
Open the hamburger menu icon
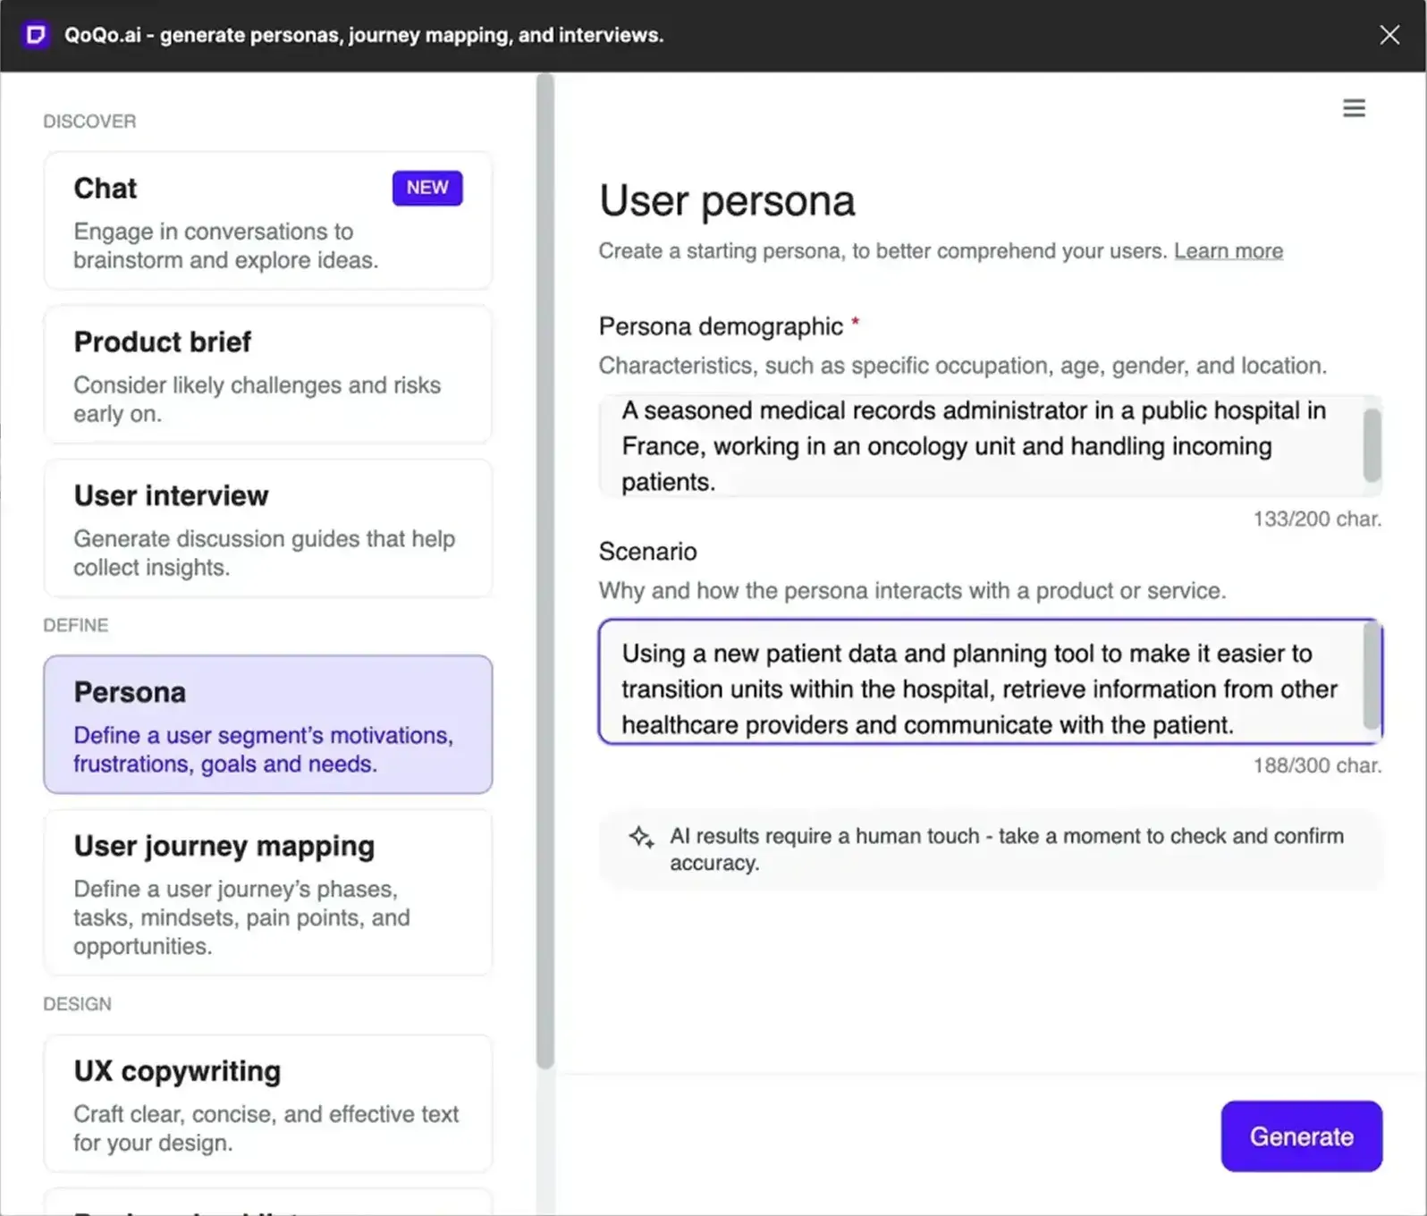[1354, 108]
